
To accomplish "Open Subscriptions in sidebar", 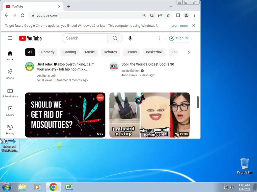I will click(10, 92).
